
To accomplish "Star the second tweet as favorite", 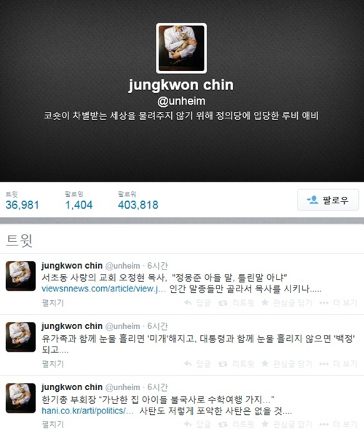I will click(x=287, y=364).
